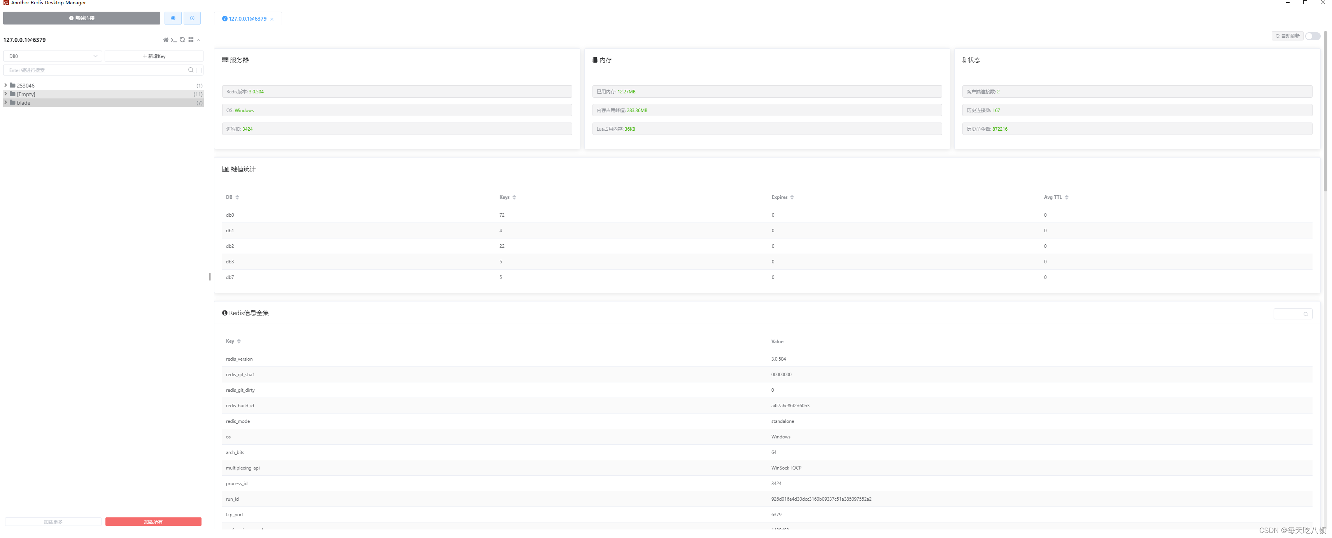Screen dimensions: 1332x538
Task: Click the red load-all button at bottom
Action: pos(153,521)
